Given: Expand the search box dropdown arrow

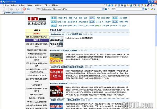Looking at the screenshot, I should pos(143,9).
